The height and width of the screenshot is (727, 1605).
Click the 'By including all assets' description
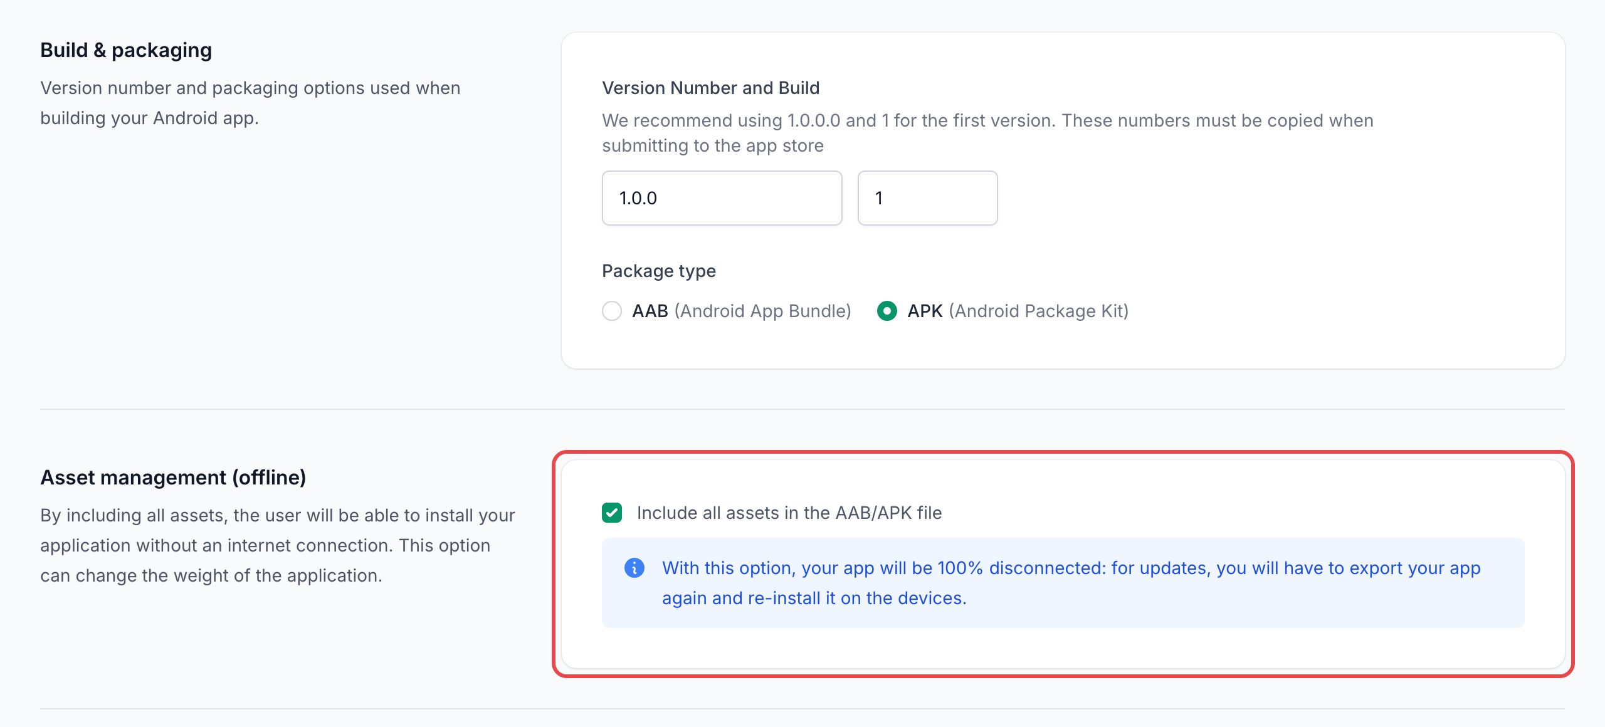click(x=278, y=545)
